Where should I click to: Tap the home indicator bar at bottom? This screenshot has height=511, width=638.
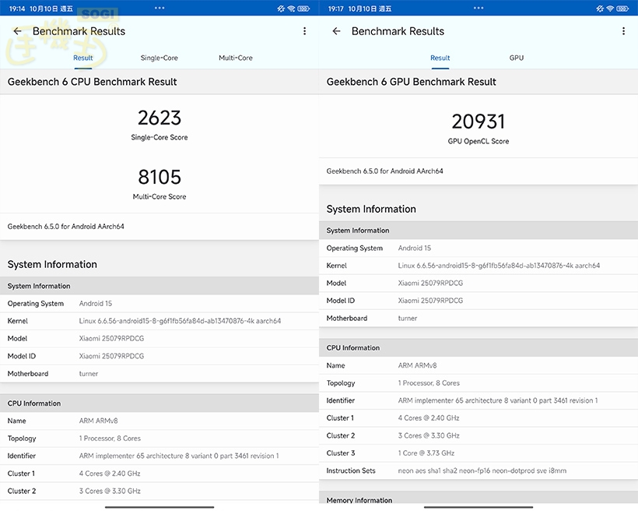(x=159, y=507)
